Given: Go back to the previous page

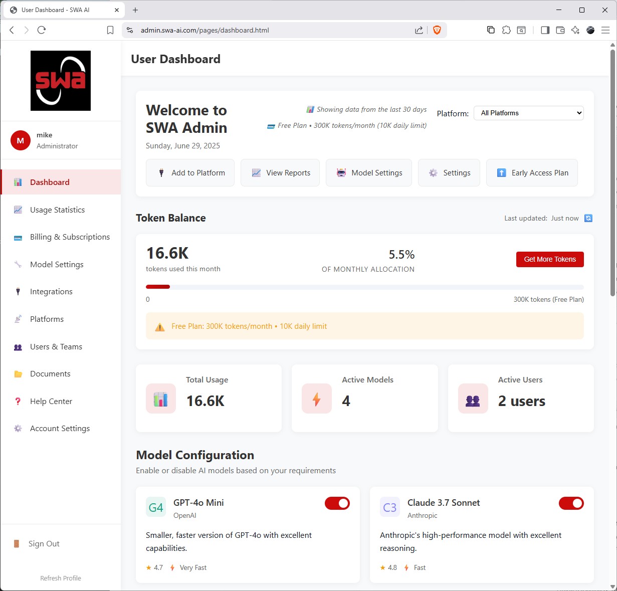Looking at the screenshot, I should (x=12, y=30).
